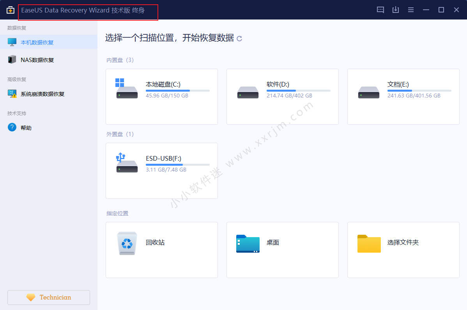Image resolution: width=467 pixels, height=310 pixels.
Task: Click the blue question mark help icon
Action: point(12,128)
